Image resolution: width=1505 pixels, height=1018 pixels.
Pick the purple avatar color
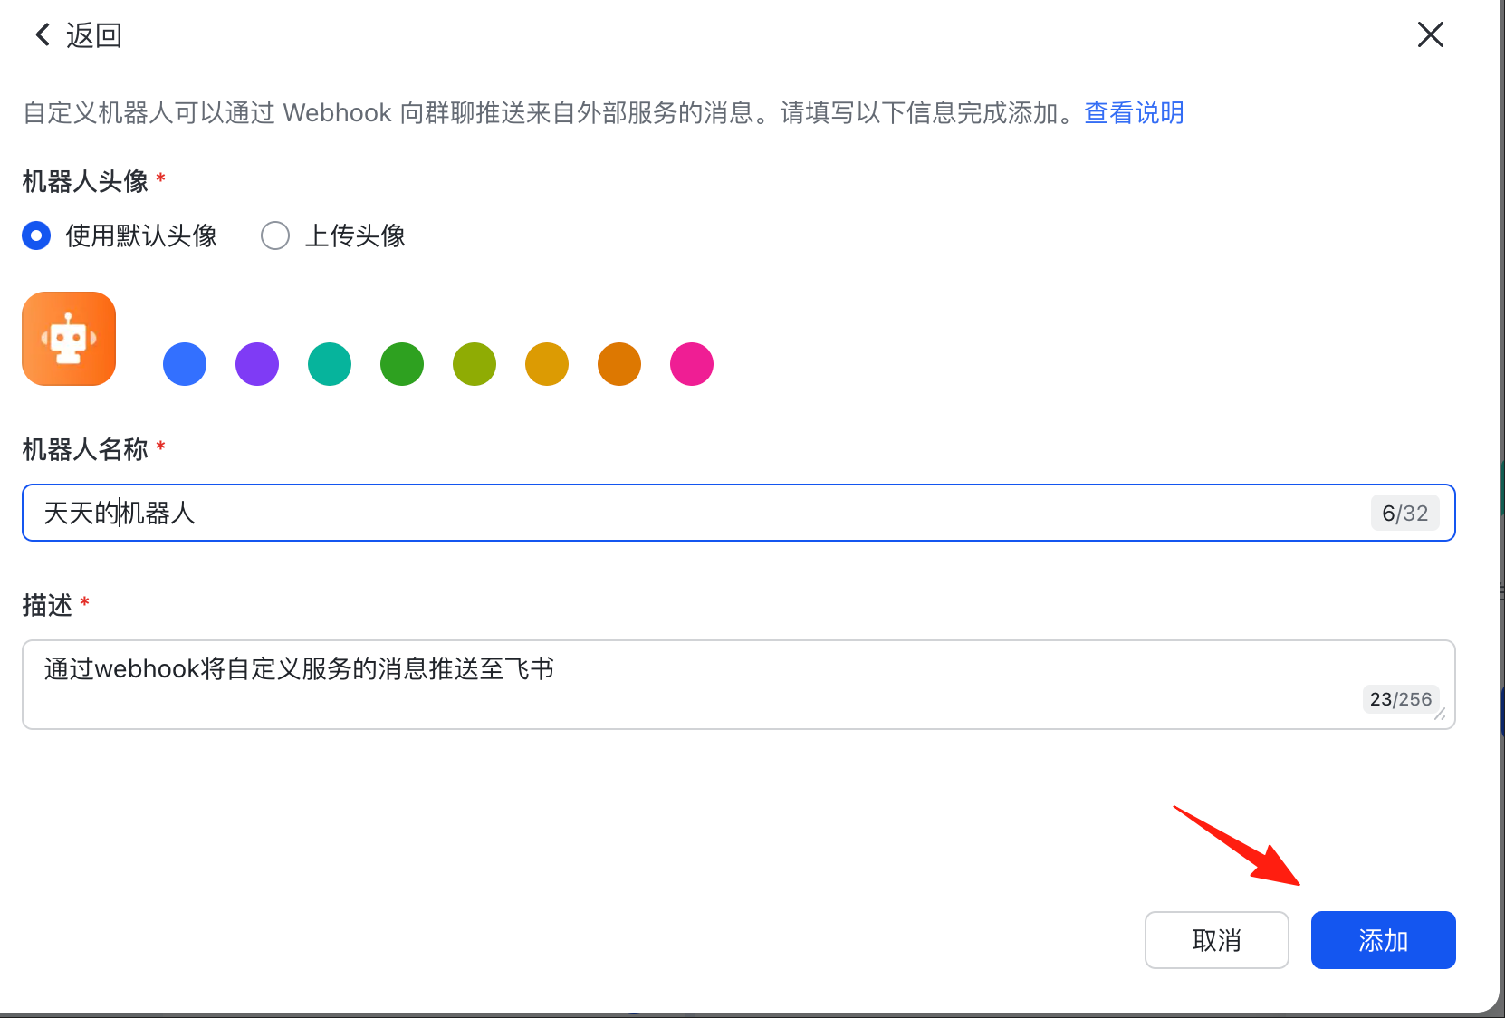pos(257,364)
